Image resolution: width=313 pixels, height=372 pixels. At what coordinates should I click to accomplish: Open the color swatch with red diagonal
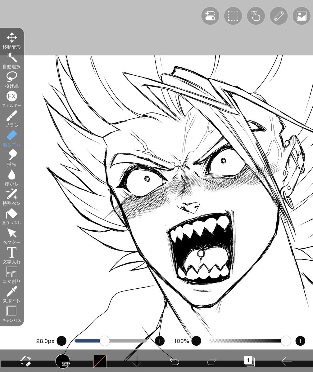100,361
